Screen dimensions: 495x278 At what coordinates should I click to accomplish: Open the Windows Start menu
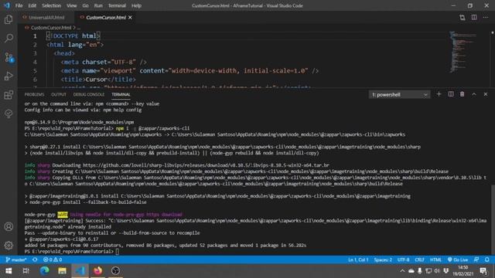coord(9,271)
